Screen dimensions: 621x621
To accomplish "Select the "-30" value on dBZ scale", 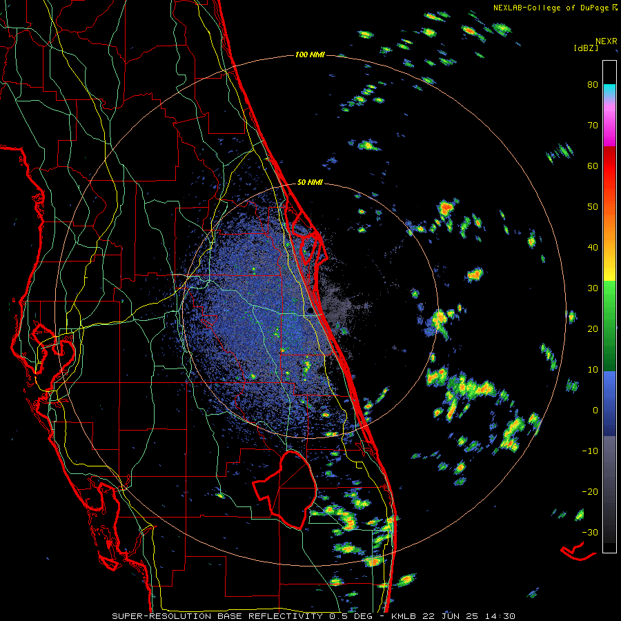I will [590, 532].
